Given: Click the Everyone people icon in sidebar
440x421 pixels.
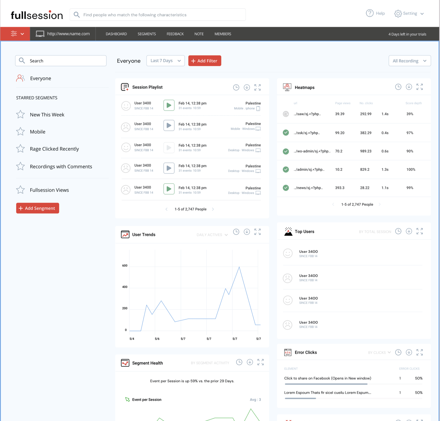Looking at the screenshot, I should coord(20,78).
